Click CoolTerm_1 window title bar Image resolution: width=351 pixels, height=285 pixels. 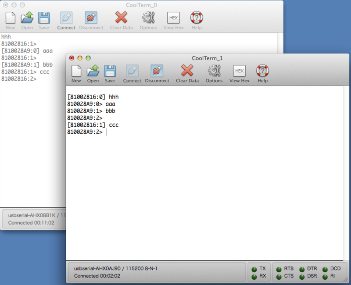[207, 58]
